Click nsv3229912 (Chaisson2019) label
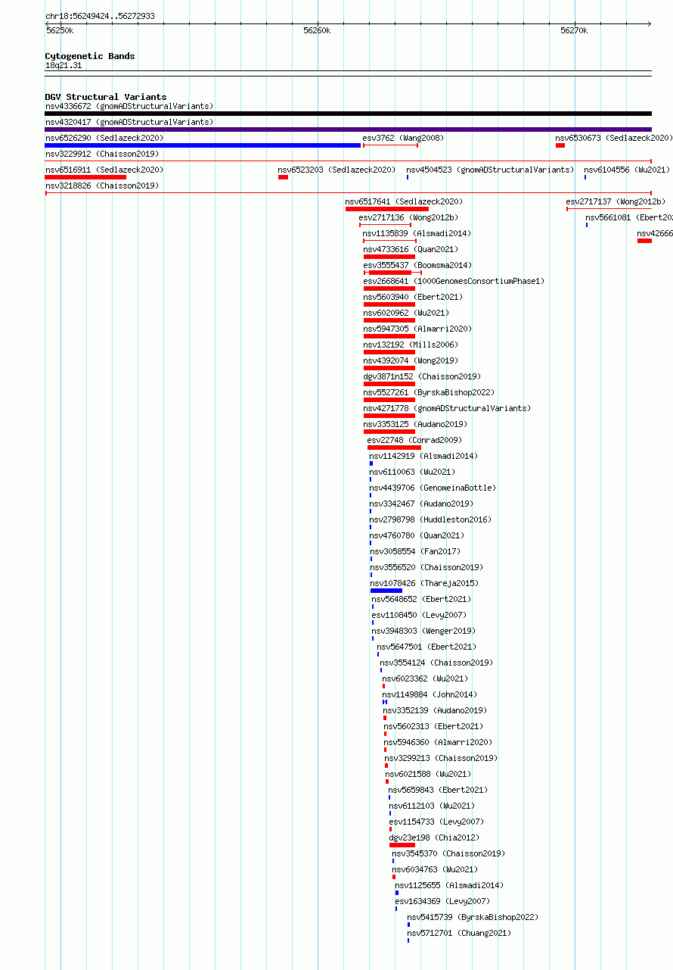 [102, 154]
